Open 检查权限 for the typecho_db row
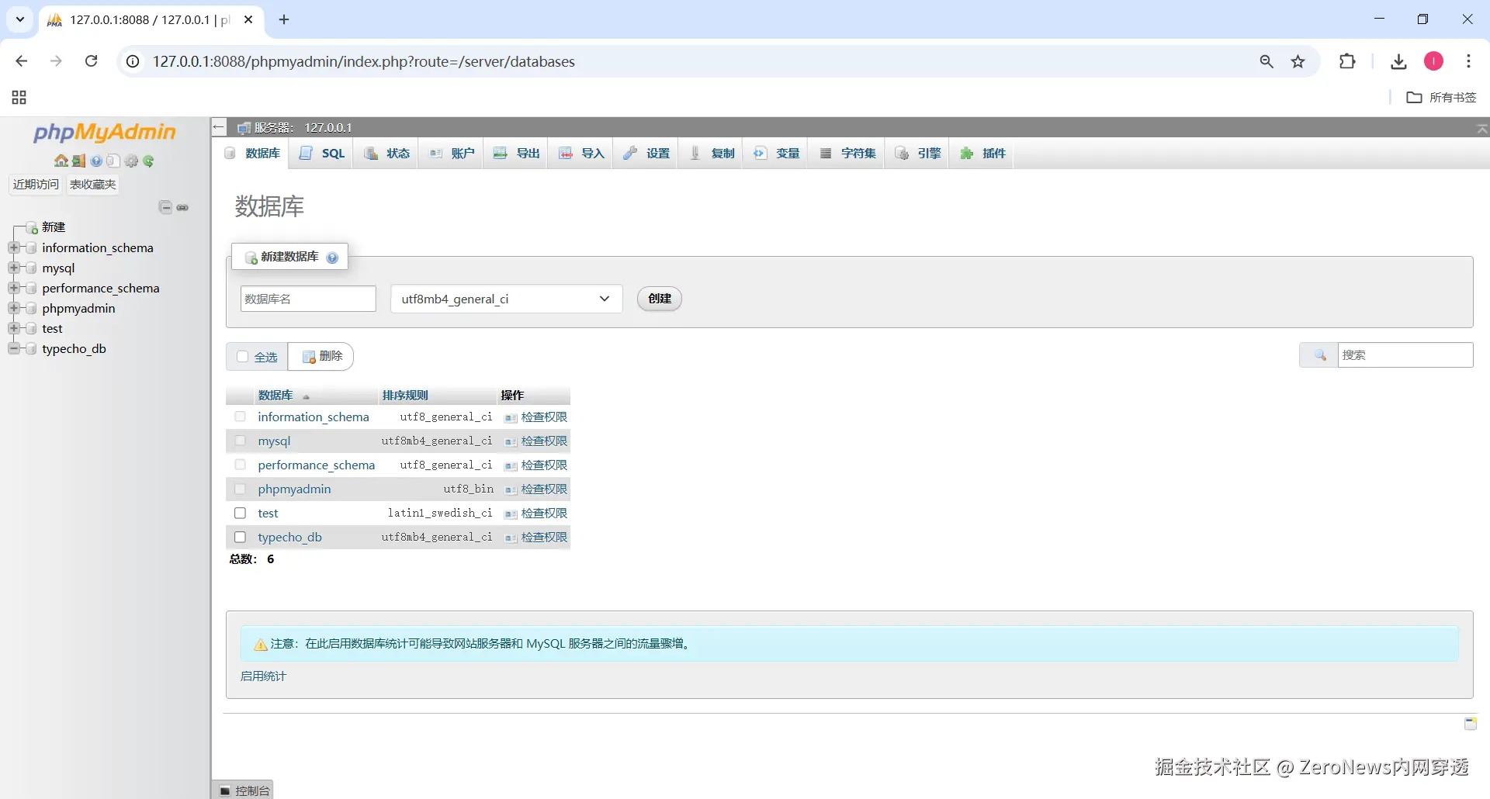Viewport: 1490px width, 799px height. 536,538
